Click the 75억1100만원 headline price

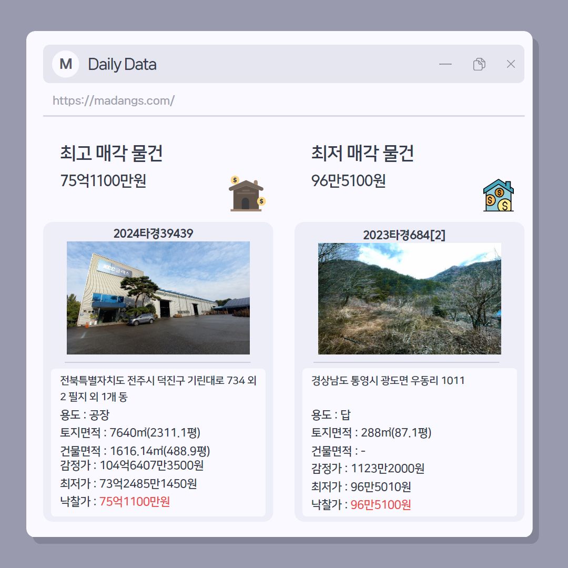(x=103, y=180)
